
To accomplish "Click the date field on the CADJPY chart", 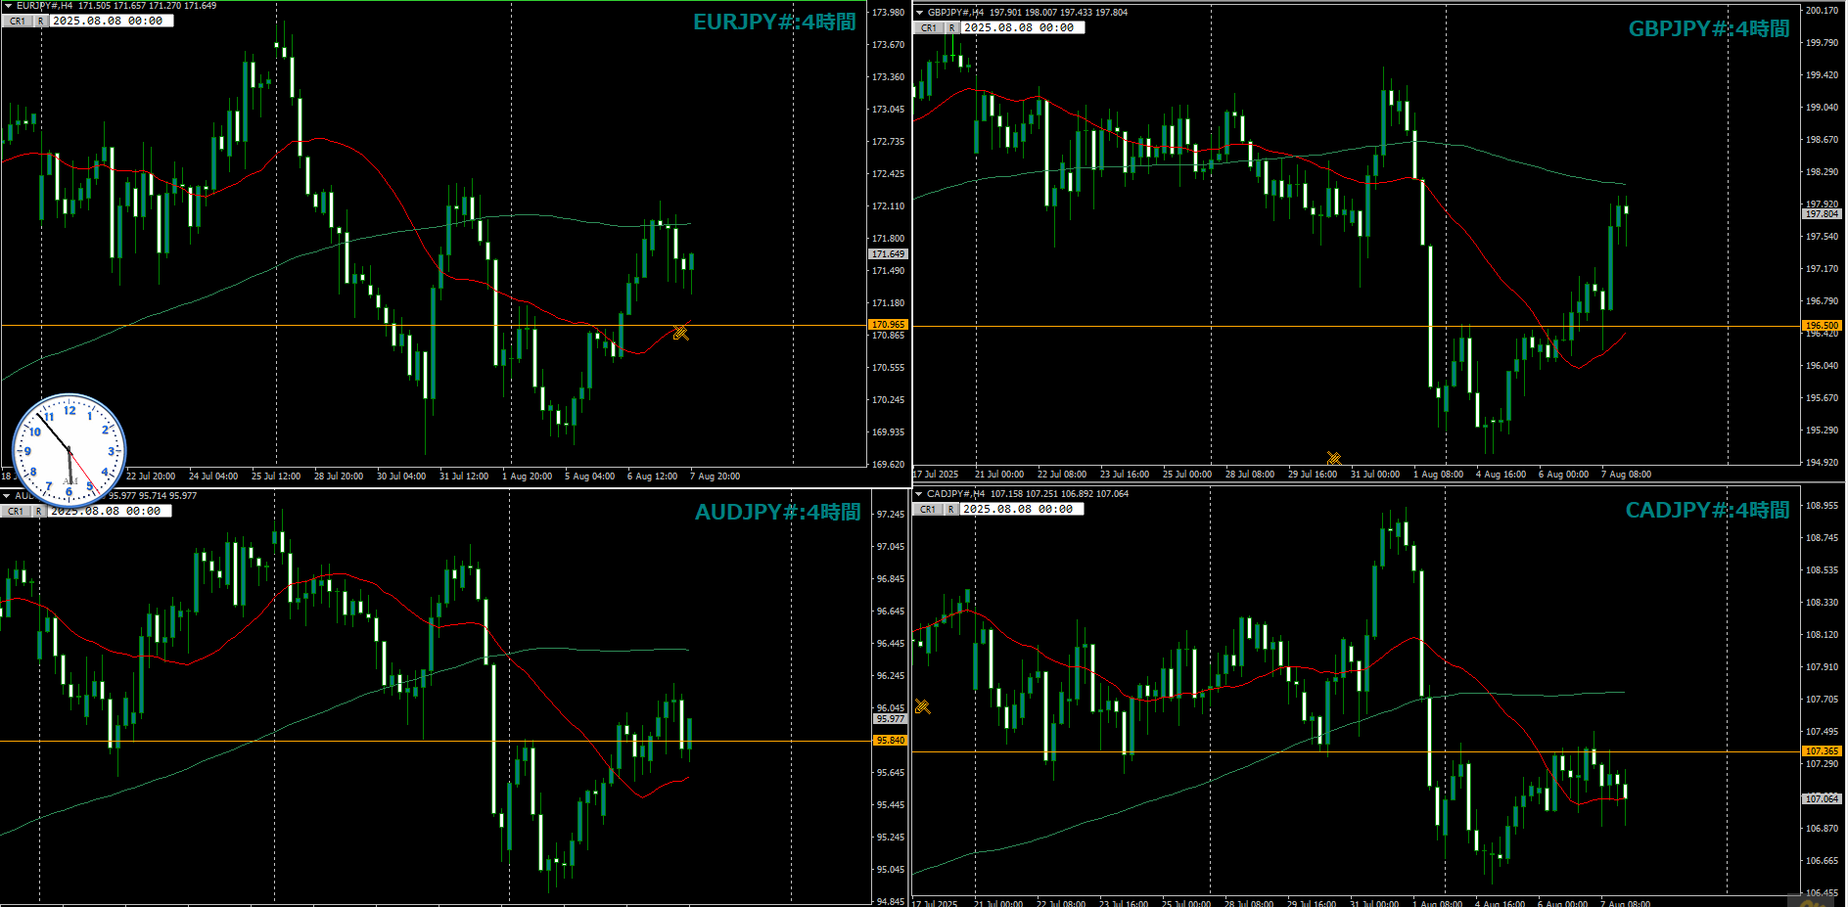I will click(x=1022, y=509).
